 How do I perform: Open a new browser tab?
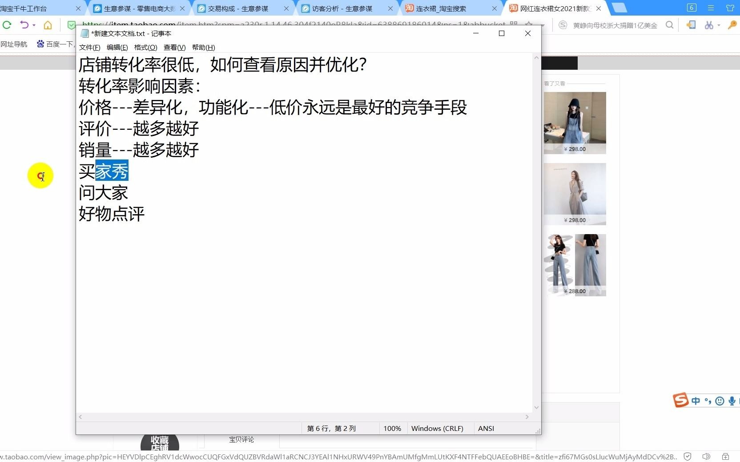pyautogui.click(x=619, y=8)
